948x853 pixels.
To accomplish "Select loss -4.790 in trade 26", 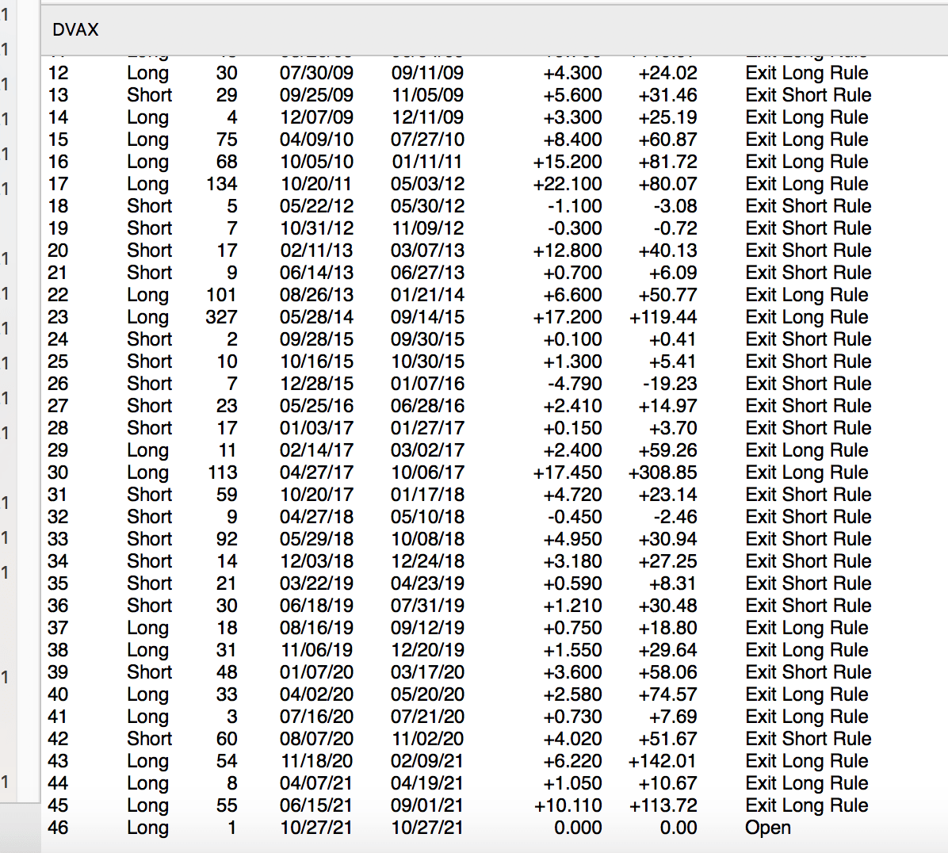I will 575,384.
